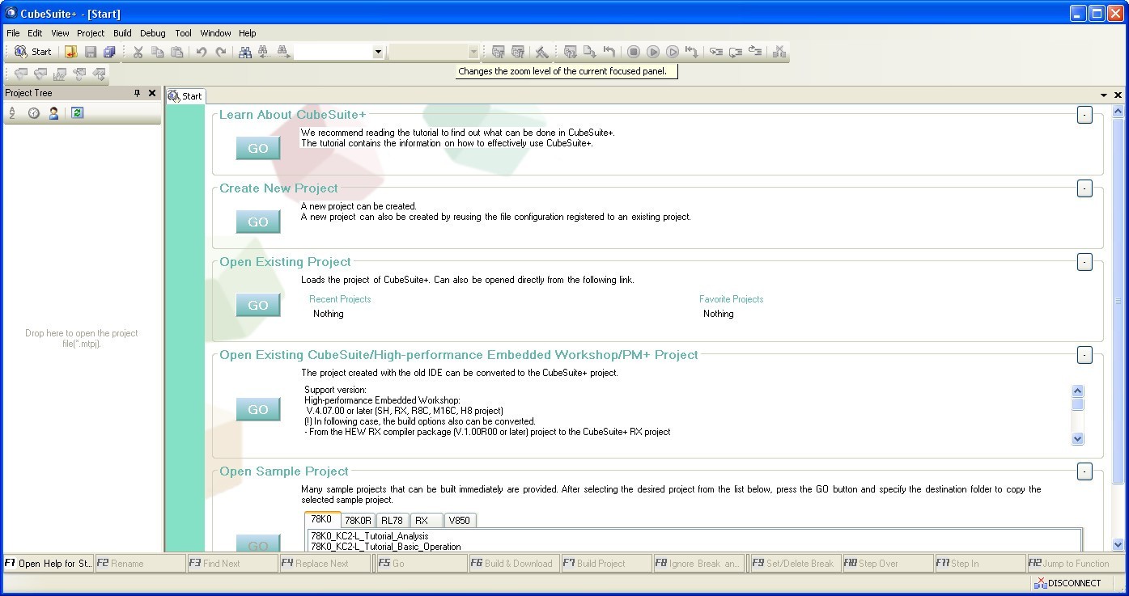The image size is (1129, 596).
Task: Select the 78K0R sample project tab
Action: tap(357, 520)
